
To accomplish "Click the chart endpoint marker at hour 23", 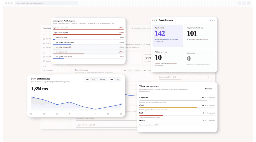I will [x=121, y=104].
